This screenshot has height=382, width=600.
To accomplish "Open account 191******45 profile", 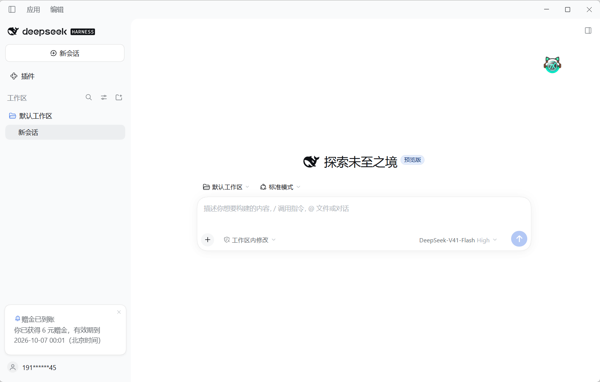I will click(x=39, y=367).
